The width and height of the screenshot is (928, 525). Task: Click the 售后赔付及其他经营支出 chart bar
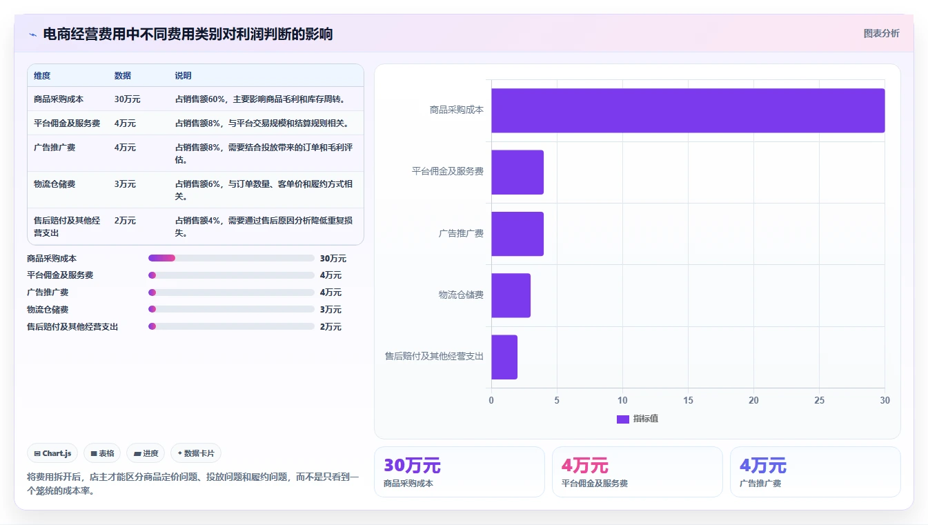(504, 357)
